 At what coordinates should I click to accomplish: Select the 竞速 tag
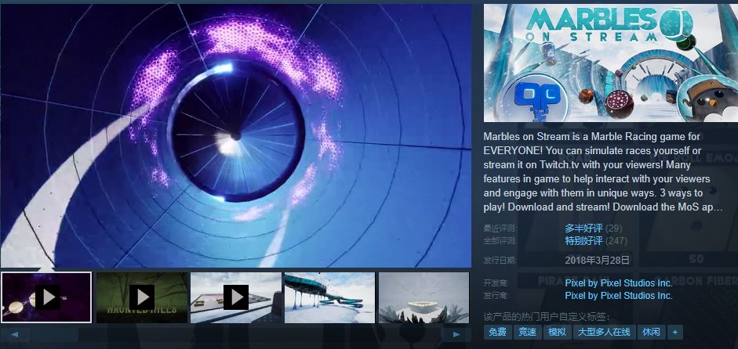[527, 332]
